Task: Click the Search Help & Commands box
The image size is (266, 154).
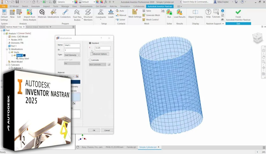Action: pos(197,2)
